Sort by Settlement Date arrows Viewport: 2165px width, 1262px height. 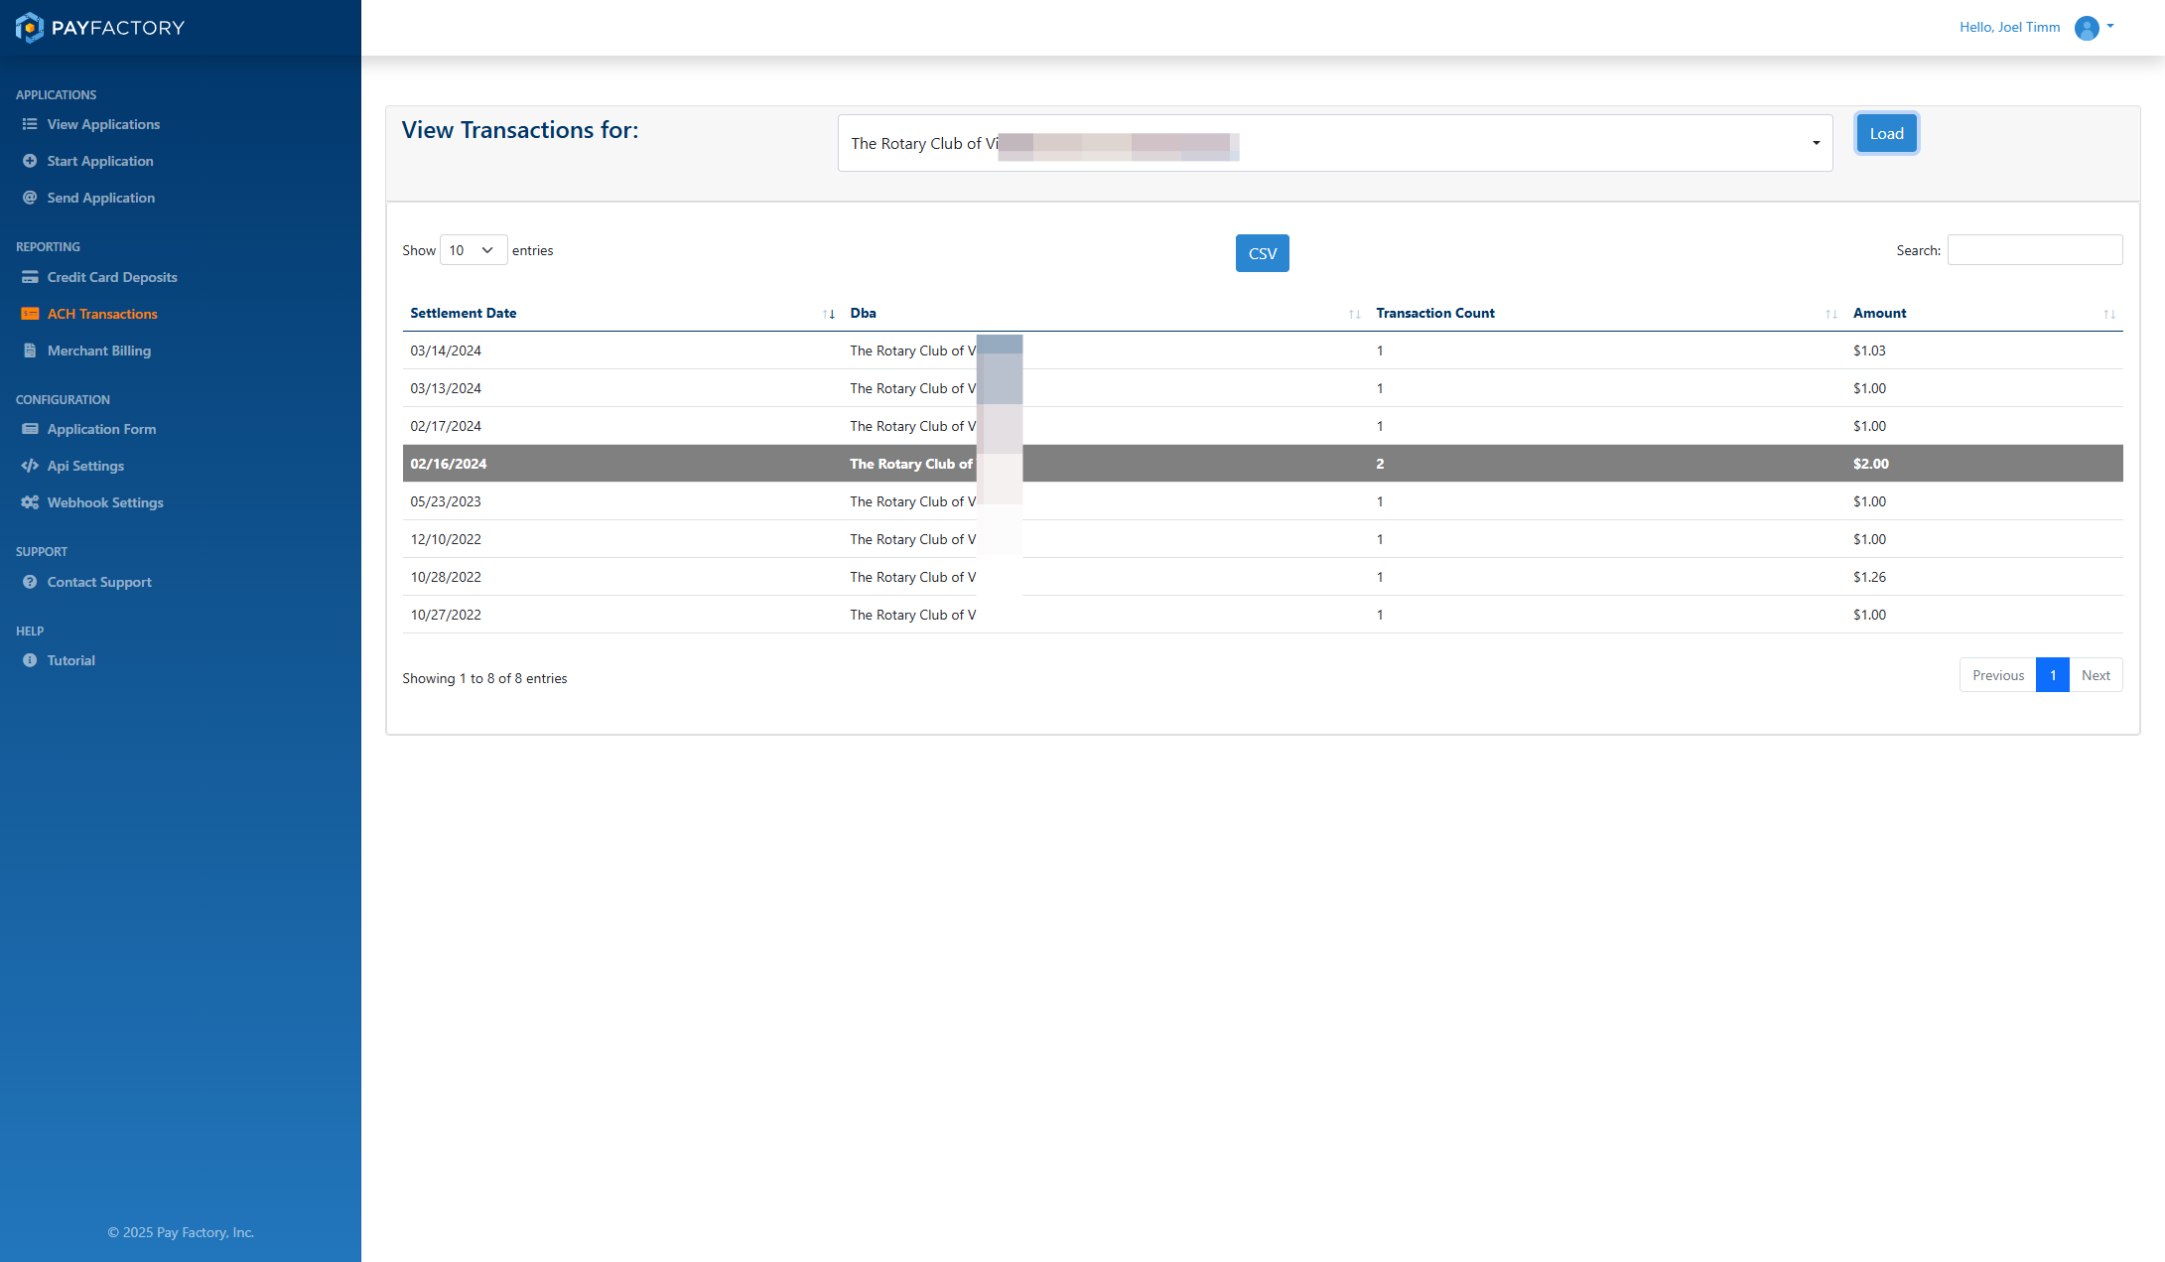coord(829,314)
